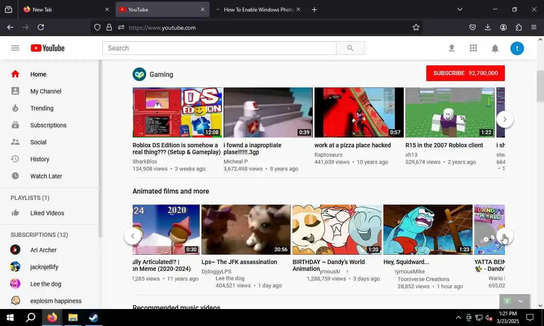544x326 pixels.
Task: Open the Firefox application menu
Action: point(534,27)
